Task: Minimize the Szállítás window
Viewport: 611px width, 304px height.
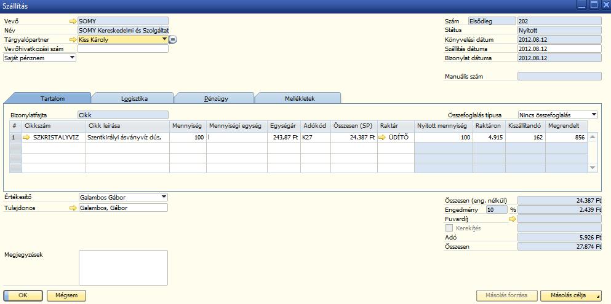Action: [x=581, y=5]
